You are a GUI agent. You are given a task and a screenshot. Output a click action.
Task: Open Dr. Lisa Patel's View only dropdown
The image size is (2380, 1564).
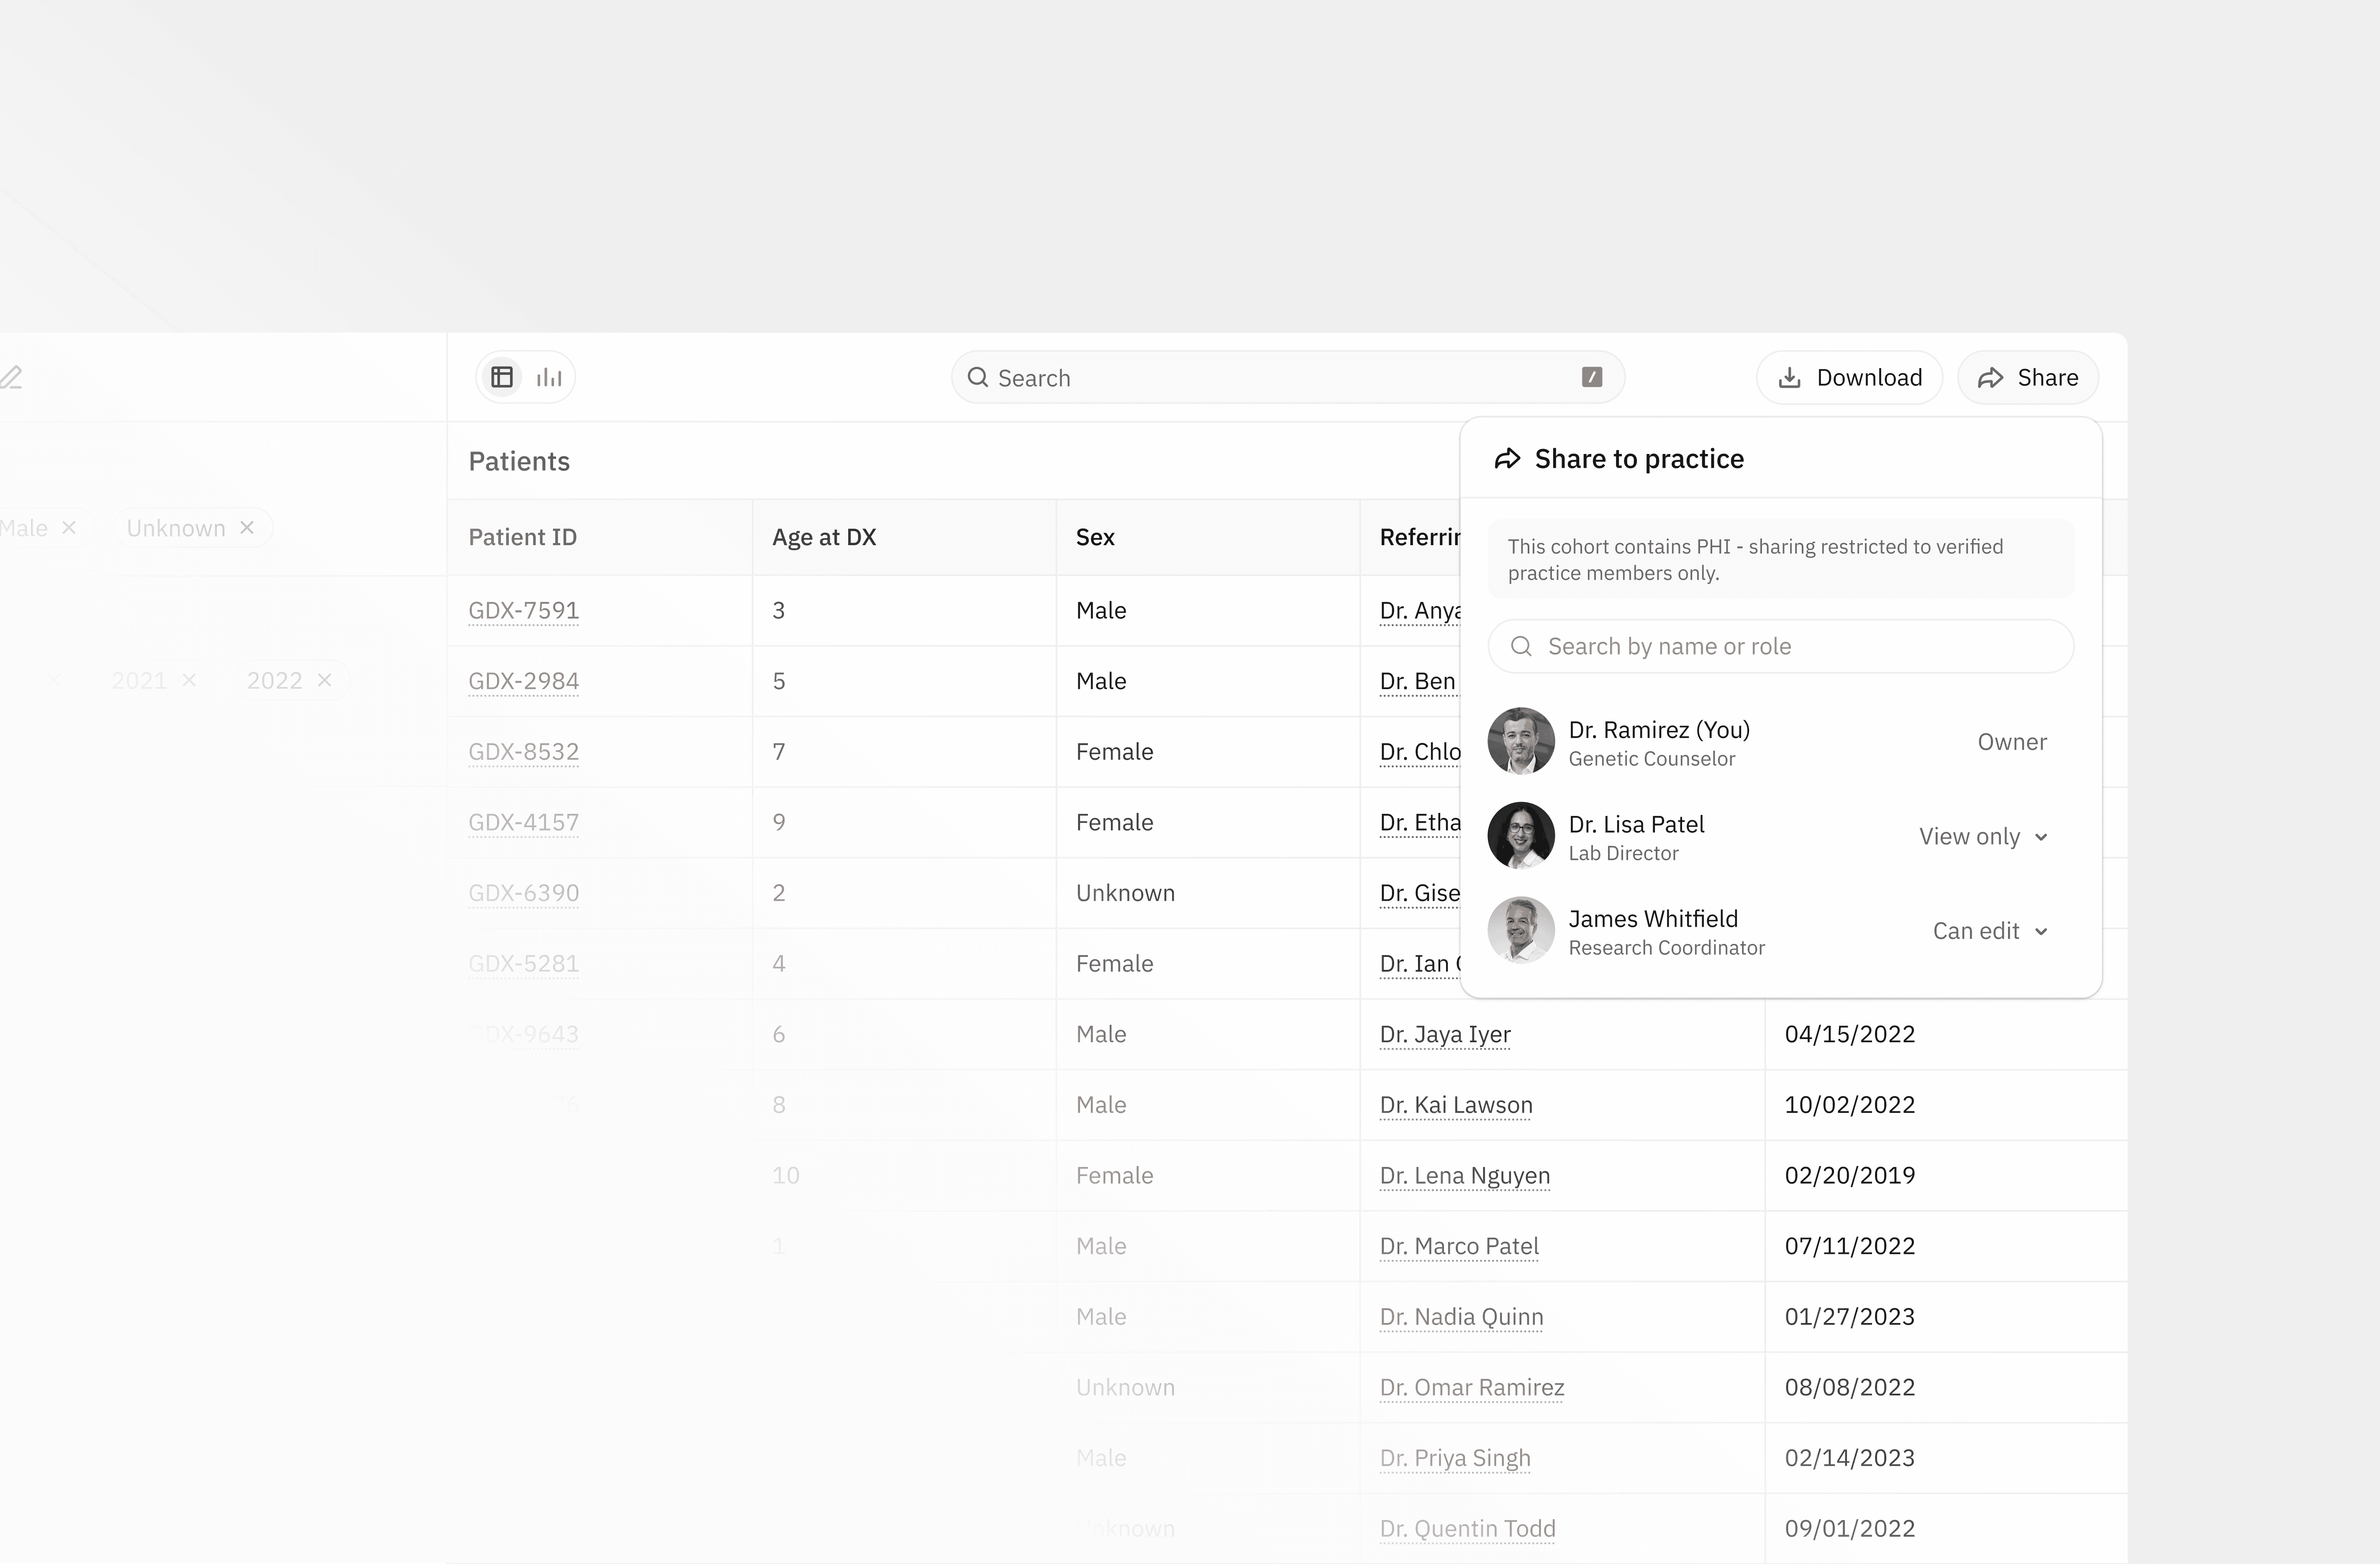1983,836
